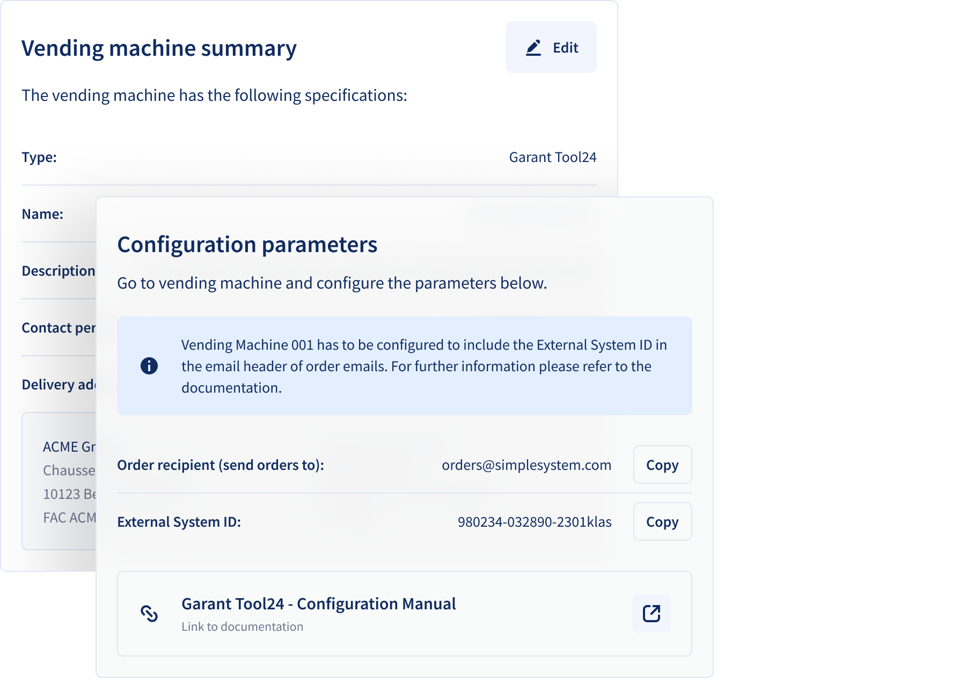Open external link icon for Configuration Manual
This screenshot has height=678, width=966.
click(x=651, y=613)
